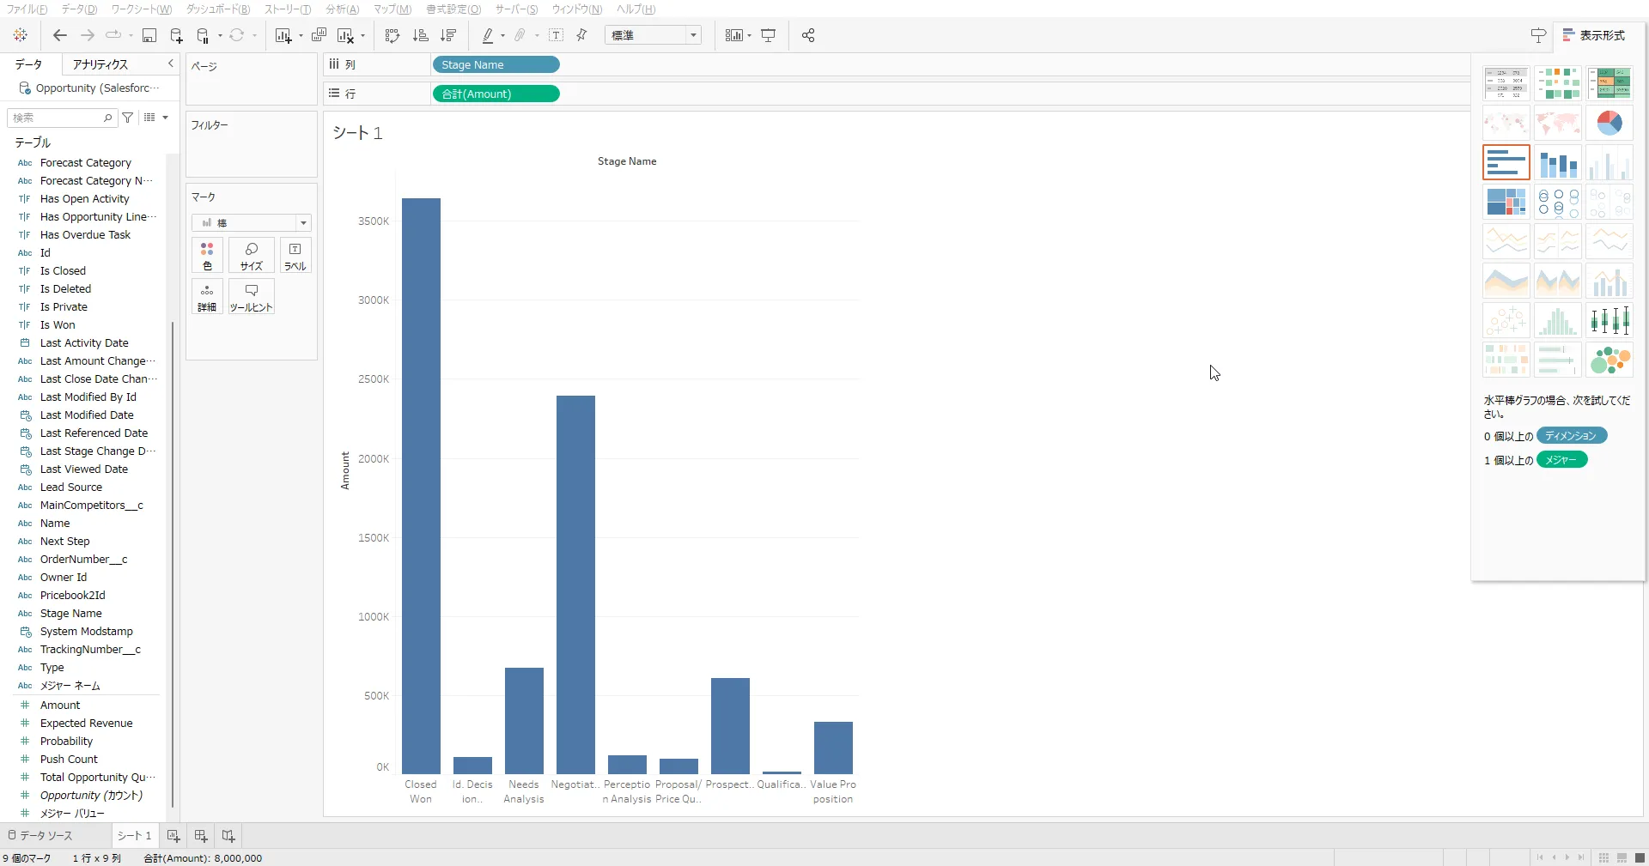Click the share workbook icon

[808, 35]
